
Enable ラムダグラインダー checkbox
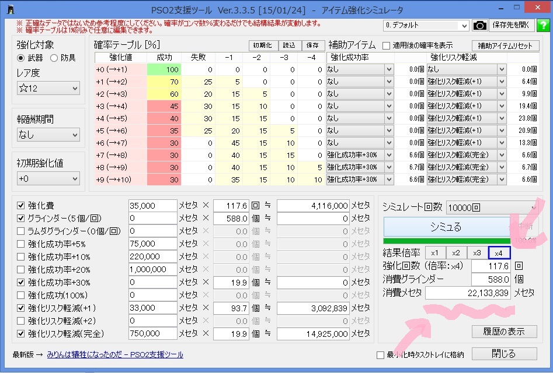[21, 231]
